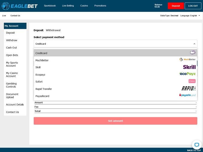This screenshot has width=203, height=152.
Task: Open the Language English dropdown
Action: point(190,15)
